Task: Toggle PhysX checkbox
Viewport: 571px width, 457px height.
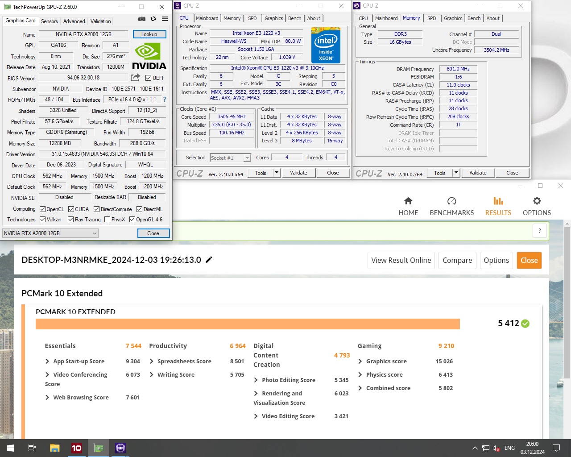Action: (107, 219)
